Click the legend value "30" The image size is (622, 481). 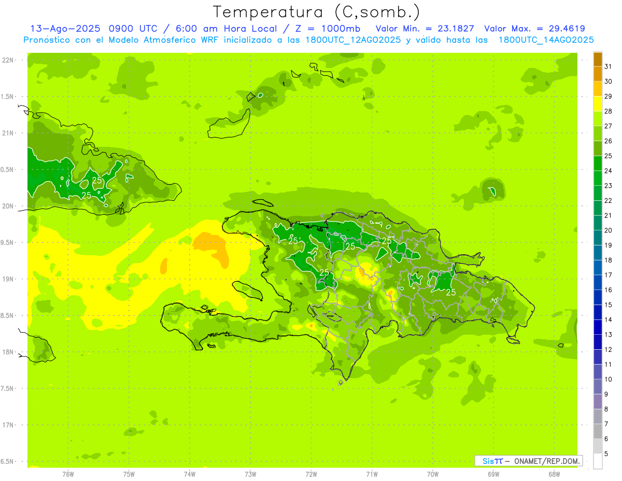[x=609, y=81]
